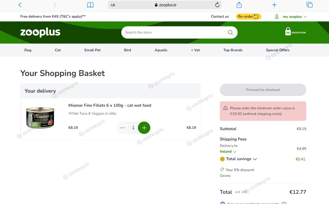Viewport: 329px width, 204px height.
Task: Open the Contact us link
Action: [220, 16]
